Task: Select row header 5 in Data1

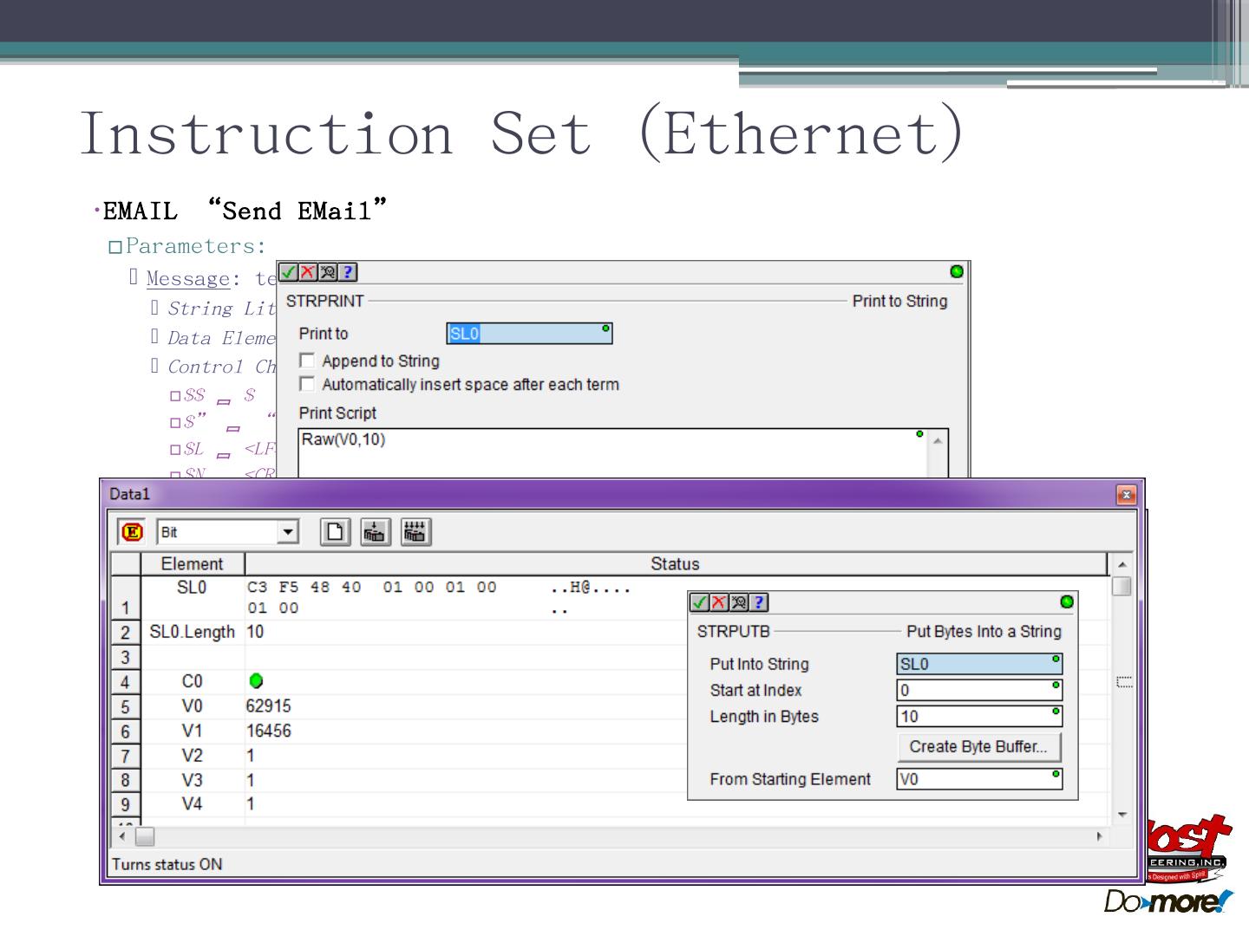Action: click(x=126, y=707)
